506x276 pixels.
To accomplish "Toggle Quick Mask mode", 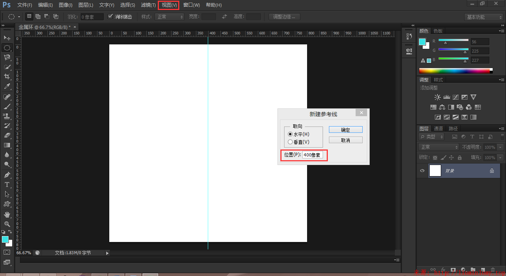I will point(7,252).
